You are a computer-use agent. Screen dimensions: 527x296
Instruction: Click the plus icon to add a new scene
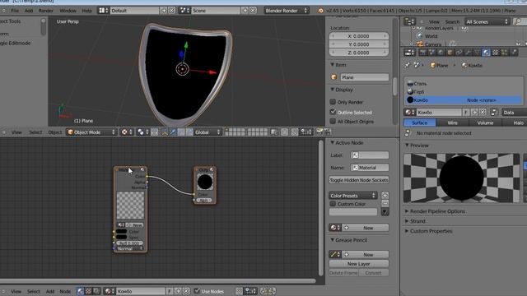click(245, 11)
